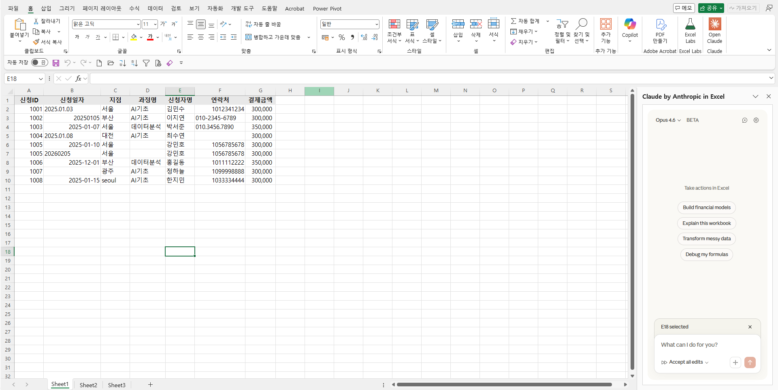Open Format as Table (표 서식)
The width and height of the screenshot is (778, 390).
point(412,31)
